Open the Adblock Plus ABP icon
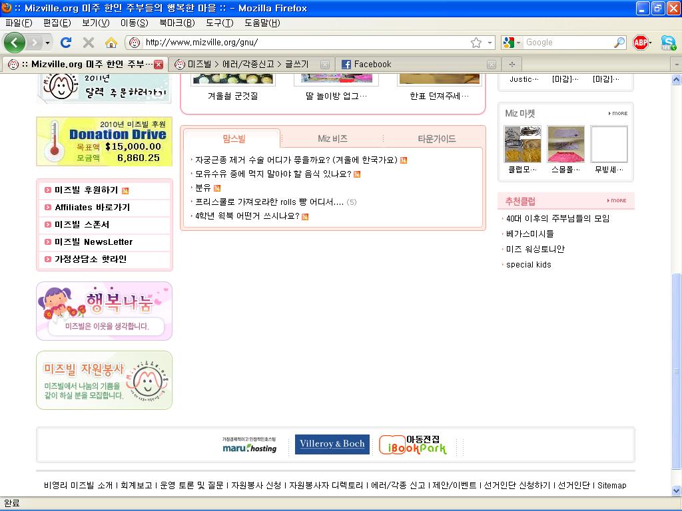682x511 pixels. pos(641,43)
